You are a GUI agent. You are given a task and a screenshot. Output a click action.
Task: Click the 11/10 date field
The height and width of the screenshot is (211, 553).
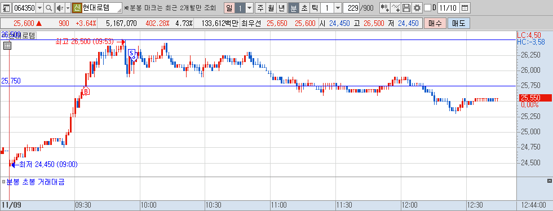coord(449,7)
